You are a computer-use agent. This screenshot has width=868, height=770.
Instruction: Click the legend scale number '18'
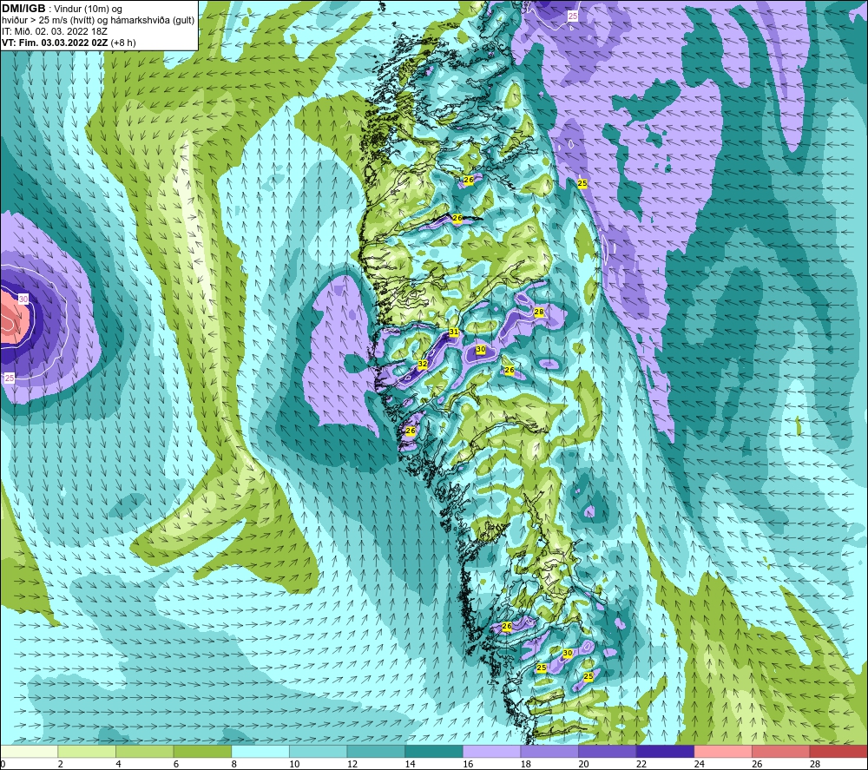coord(525,764)
